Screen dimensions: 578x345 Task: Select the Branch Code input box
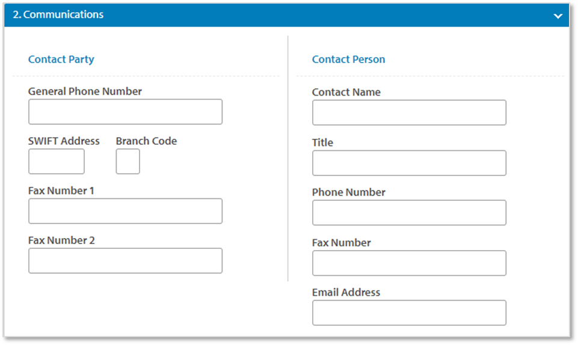point(128,162)
